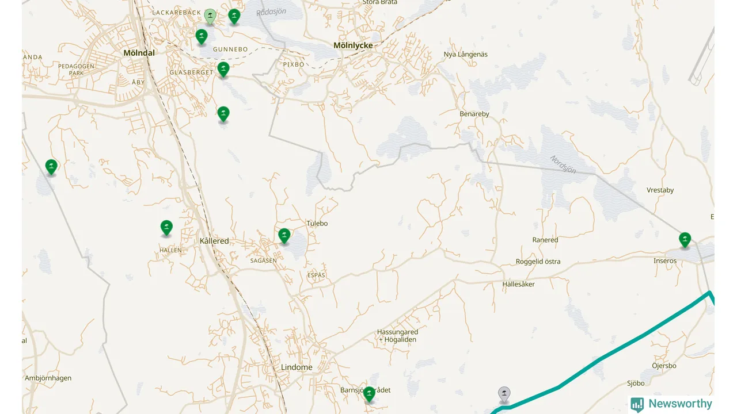Screen dimensions: 737x414
Task: Click the Mölnlycke town label
Action: [x=353, y=45]
